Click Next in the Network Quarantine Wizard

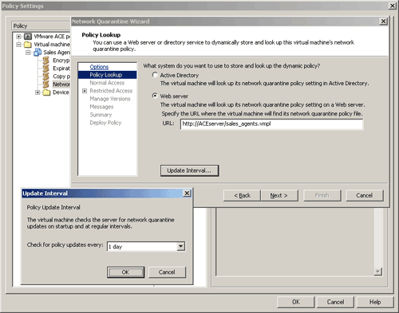279,195
